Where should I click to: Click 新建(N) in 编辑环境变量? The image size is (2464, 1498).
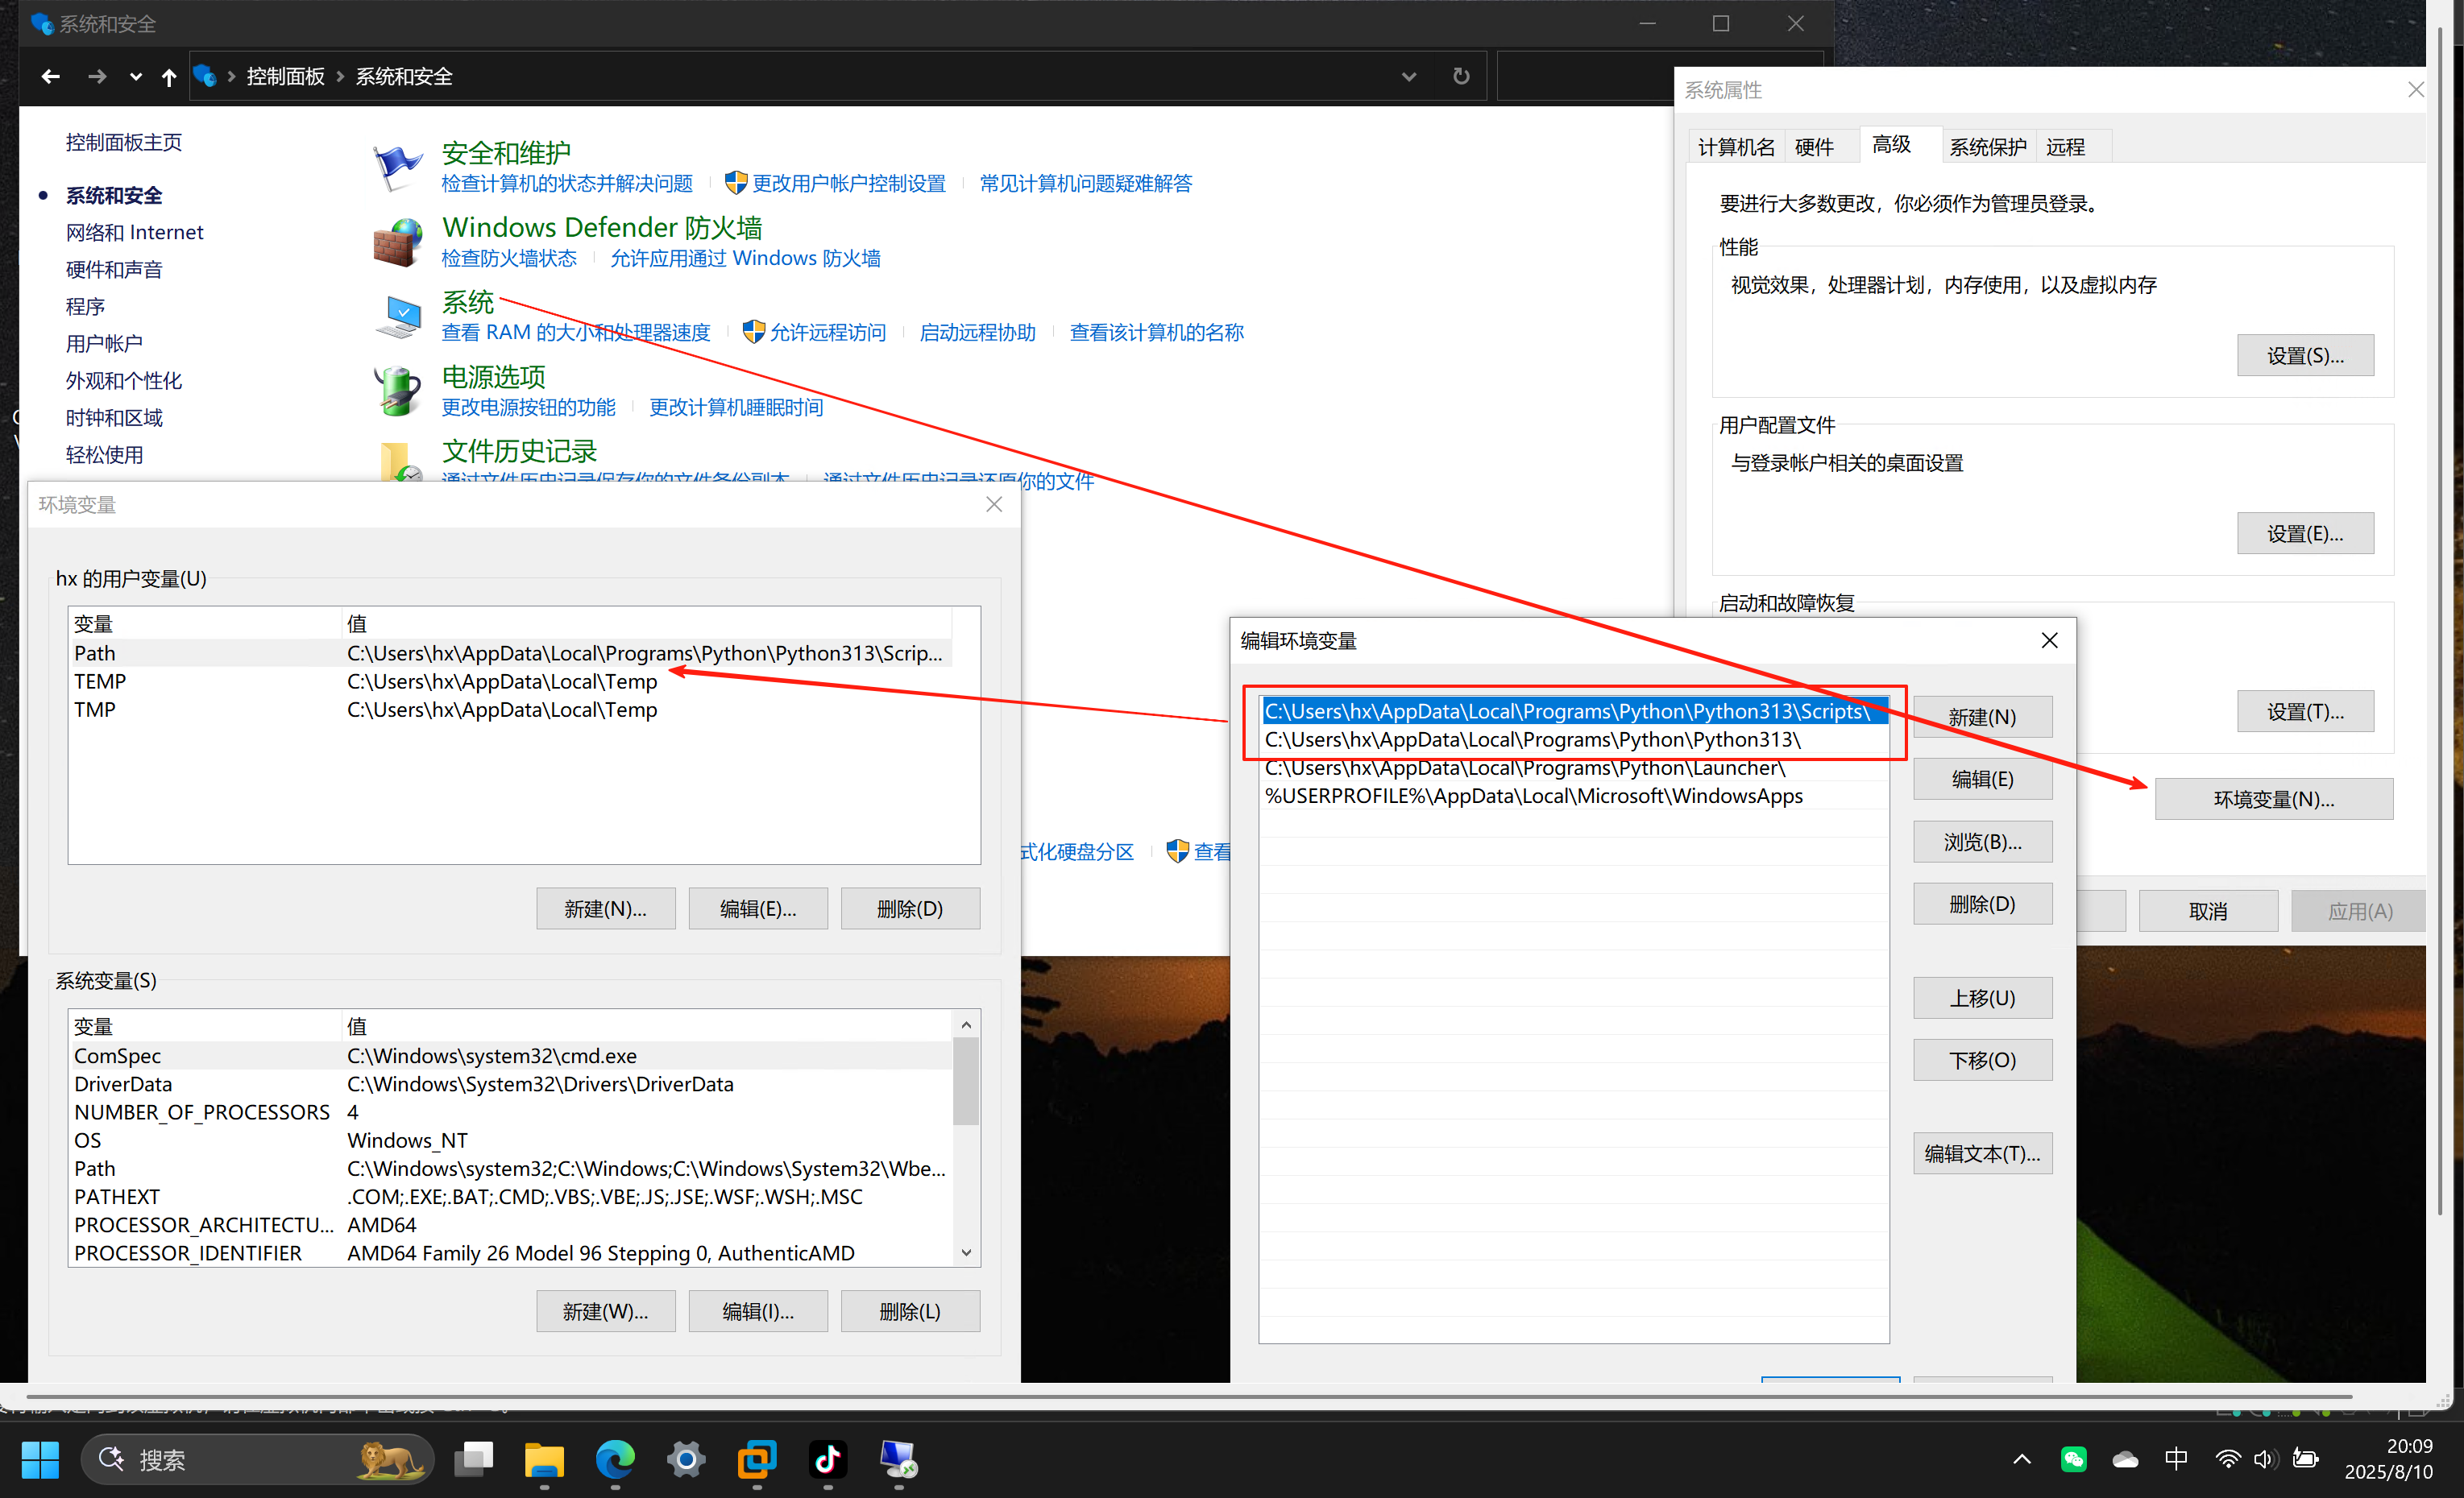coord(1982,718)
